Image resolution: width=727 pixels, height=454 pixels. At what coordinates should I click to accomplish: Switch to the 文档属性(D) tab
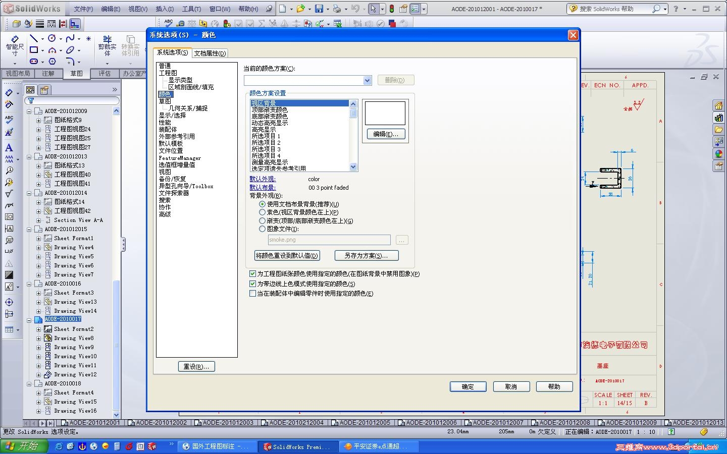click(210, 53)
